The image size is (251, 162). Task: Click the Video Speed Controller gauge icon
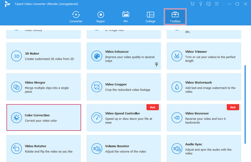coord(97,118)
